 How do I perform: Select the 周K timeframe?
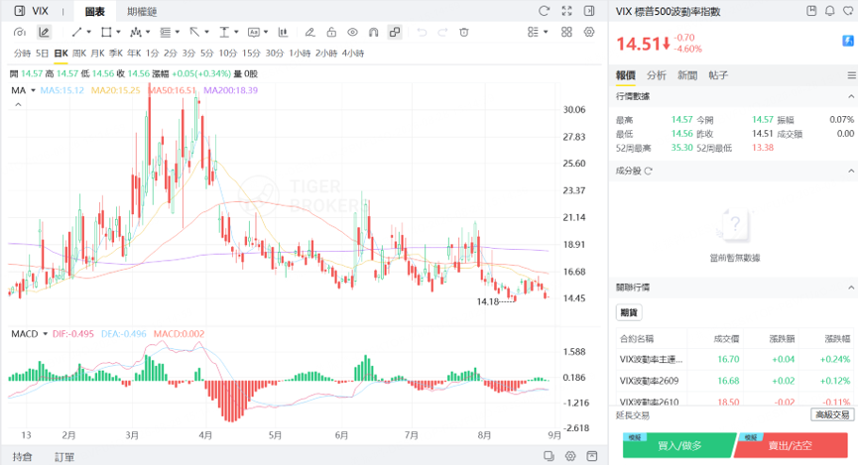coord(79,54)
